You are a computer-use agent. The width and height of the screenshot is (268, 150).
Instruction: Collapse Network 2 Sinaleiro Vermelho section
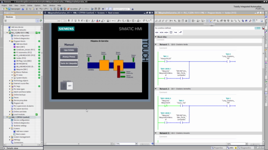[156, 89]
